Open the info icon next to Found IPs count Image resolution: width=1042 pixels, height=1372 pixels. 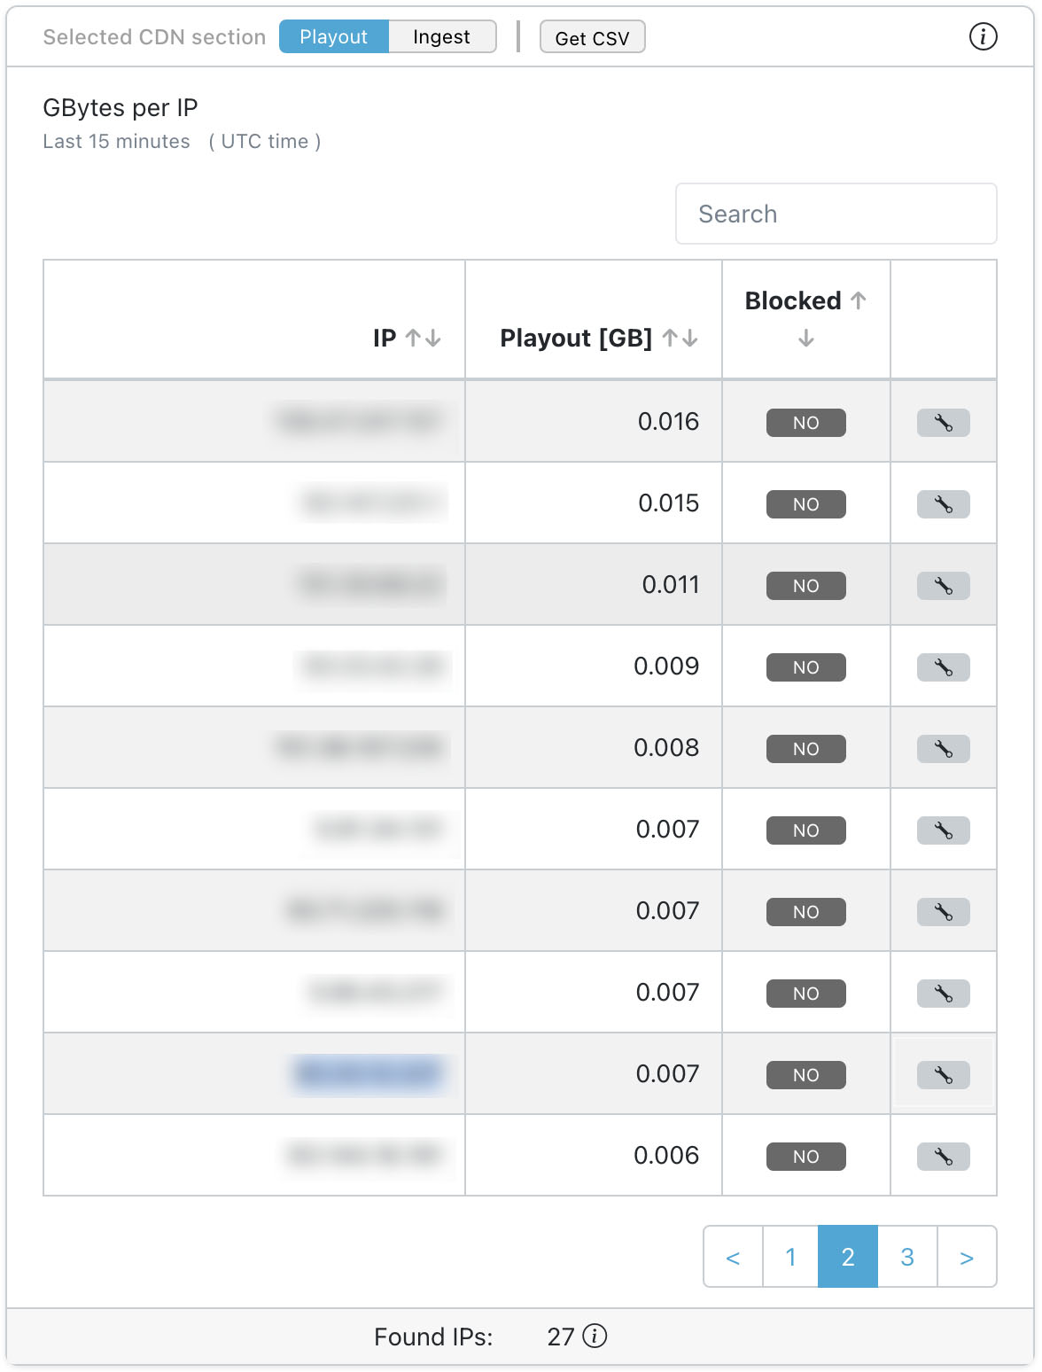click(595, 1337)
